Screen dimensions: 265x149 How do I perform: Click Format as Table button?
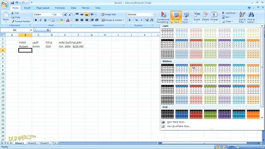[176, 17]
